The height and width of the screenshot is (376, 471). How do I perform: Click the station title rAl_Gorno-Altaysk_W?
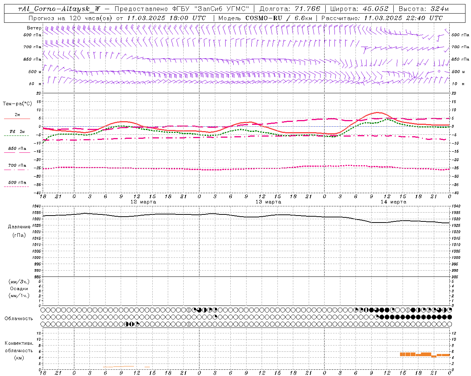point(60,9)
